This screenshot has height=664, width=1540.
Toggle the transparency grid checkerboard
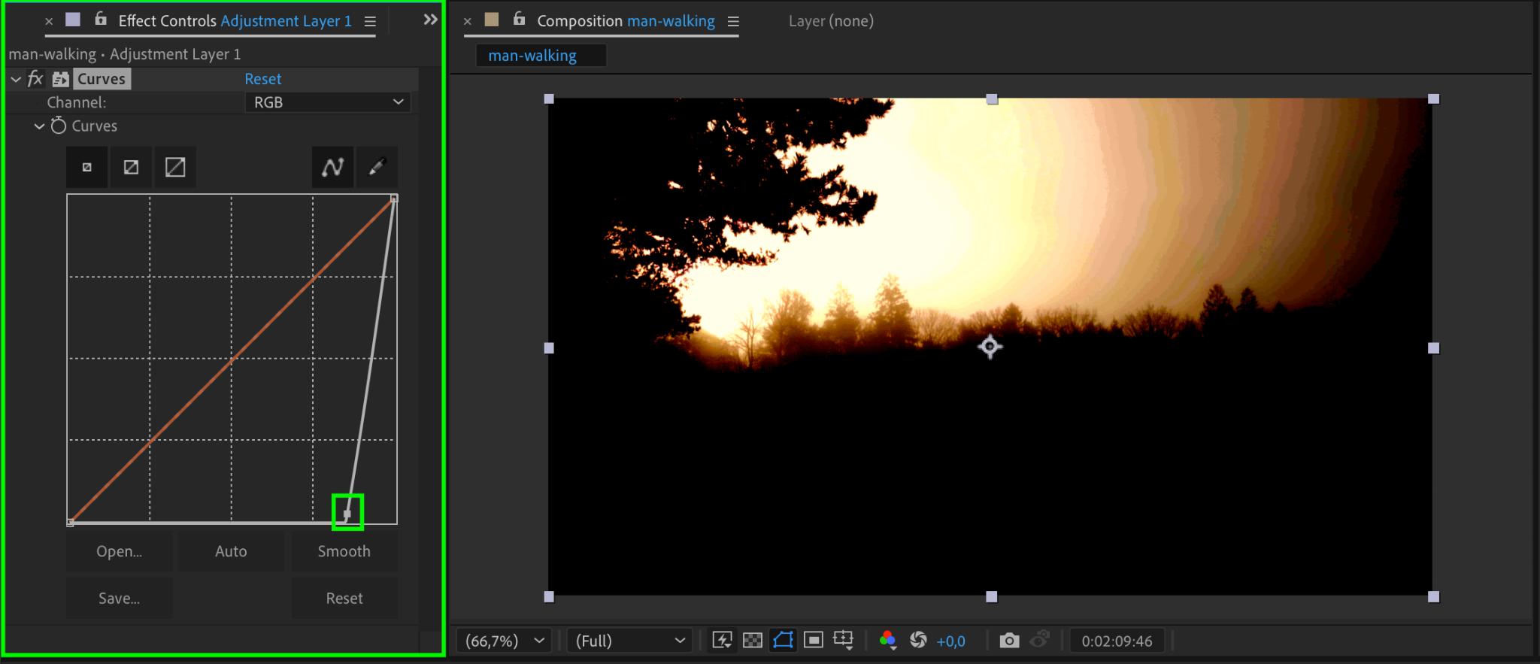click(x=752, y=640)
